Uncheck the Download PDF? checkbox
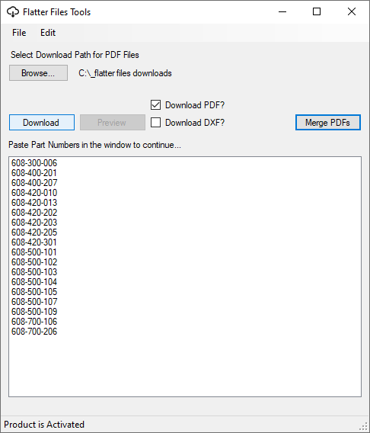Screen dimensions: 370x433 pos(155,105)
